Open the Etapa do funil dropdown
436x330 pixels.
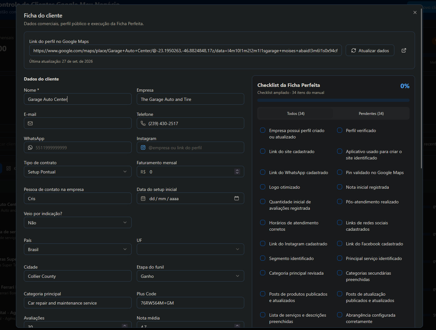(x=190, y=276)
